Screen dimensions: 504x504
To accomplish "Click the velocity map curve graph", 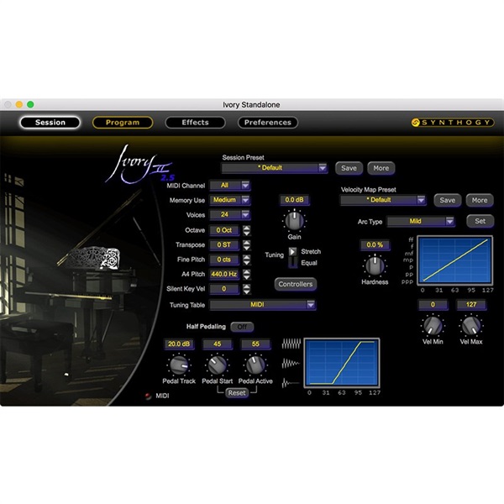I will [454, 260].
